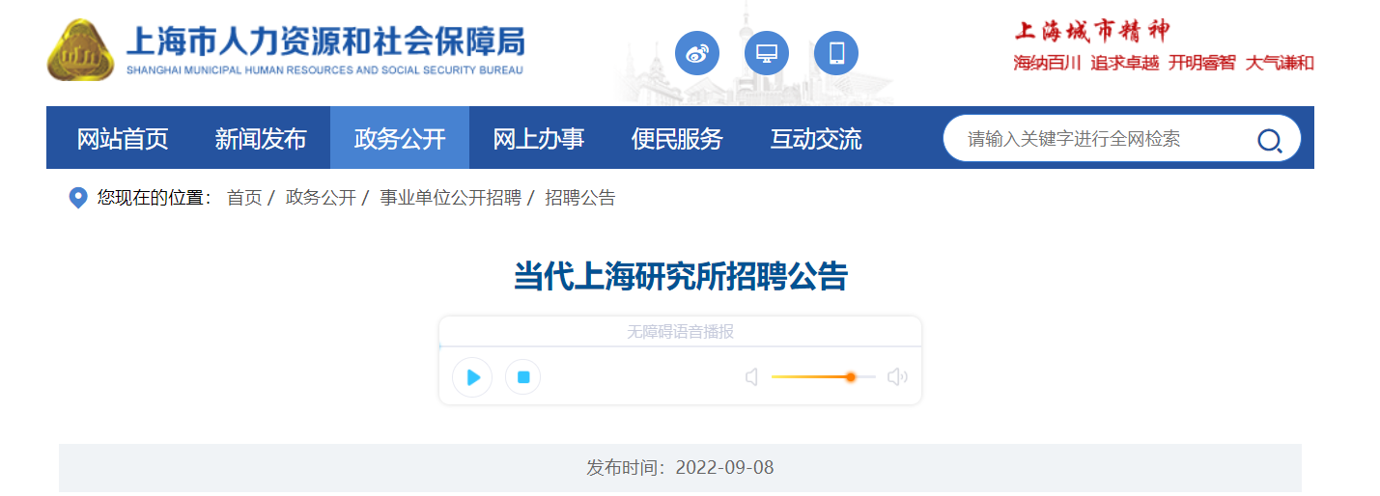Select the 政务公开 menu item
The width and height of the screenshot is (1380, 496).
click(x=400, y=139)
